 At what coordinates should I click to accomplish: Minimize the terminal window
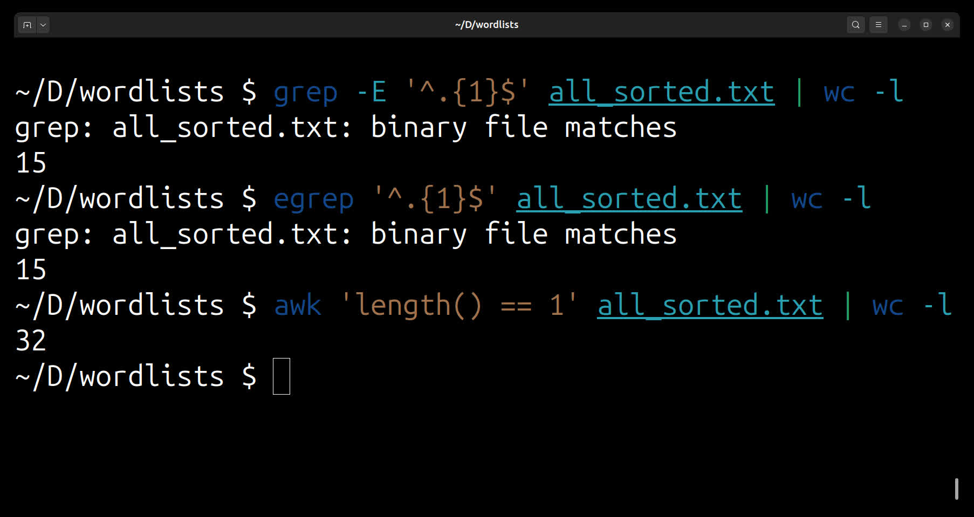coord(904,25)
